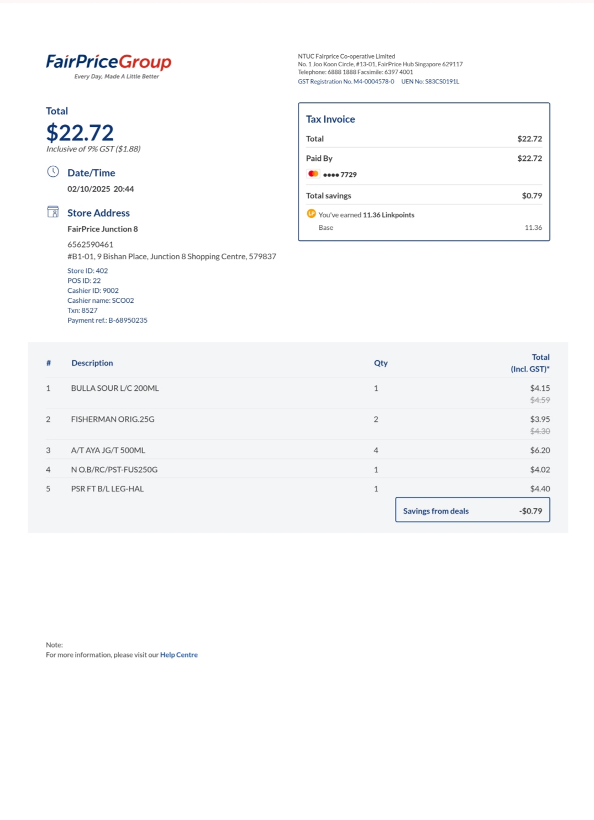The height and width of the screenshot is (820, 594).
Task: Click the clock icon beside Date/Time
Action: tap(53, 172)
